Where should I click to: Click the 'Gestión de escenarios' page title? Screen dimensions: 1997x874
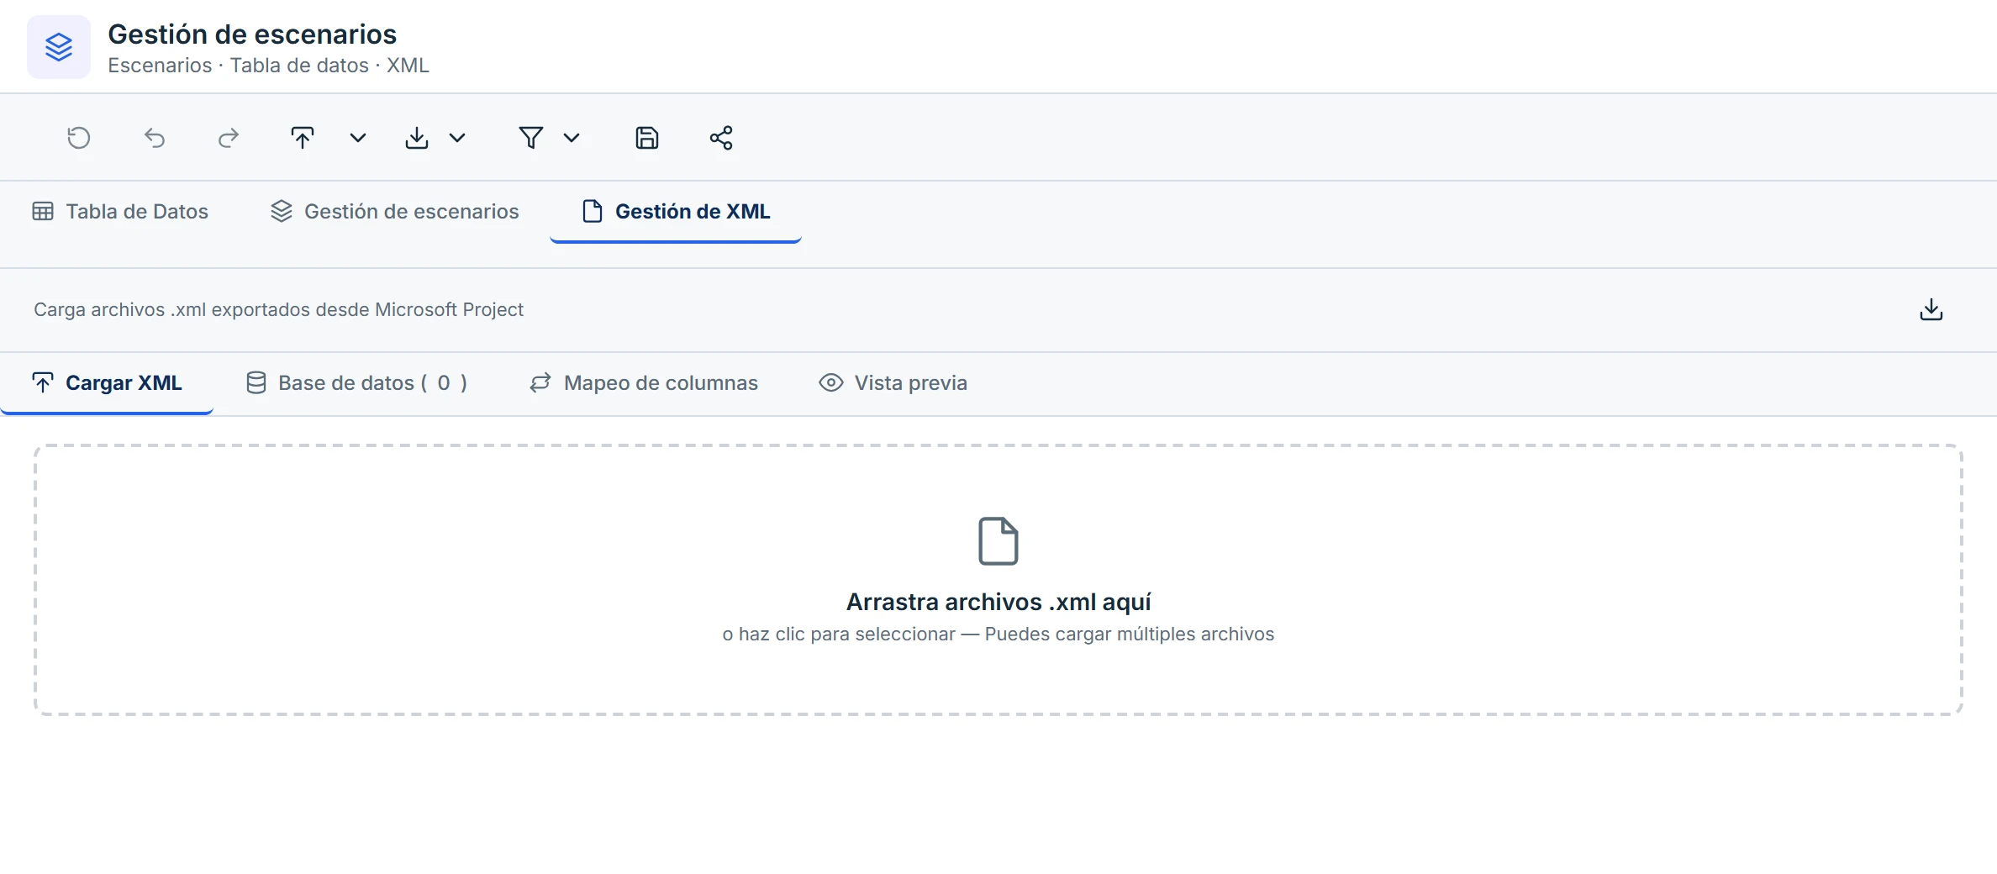pyautogui.click(x=252, y=34)
